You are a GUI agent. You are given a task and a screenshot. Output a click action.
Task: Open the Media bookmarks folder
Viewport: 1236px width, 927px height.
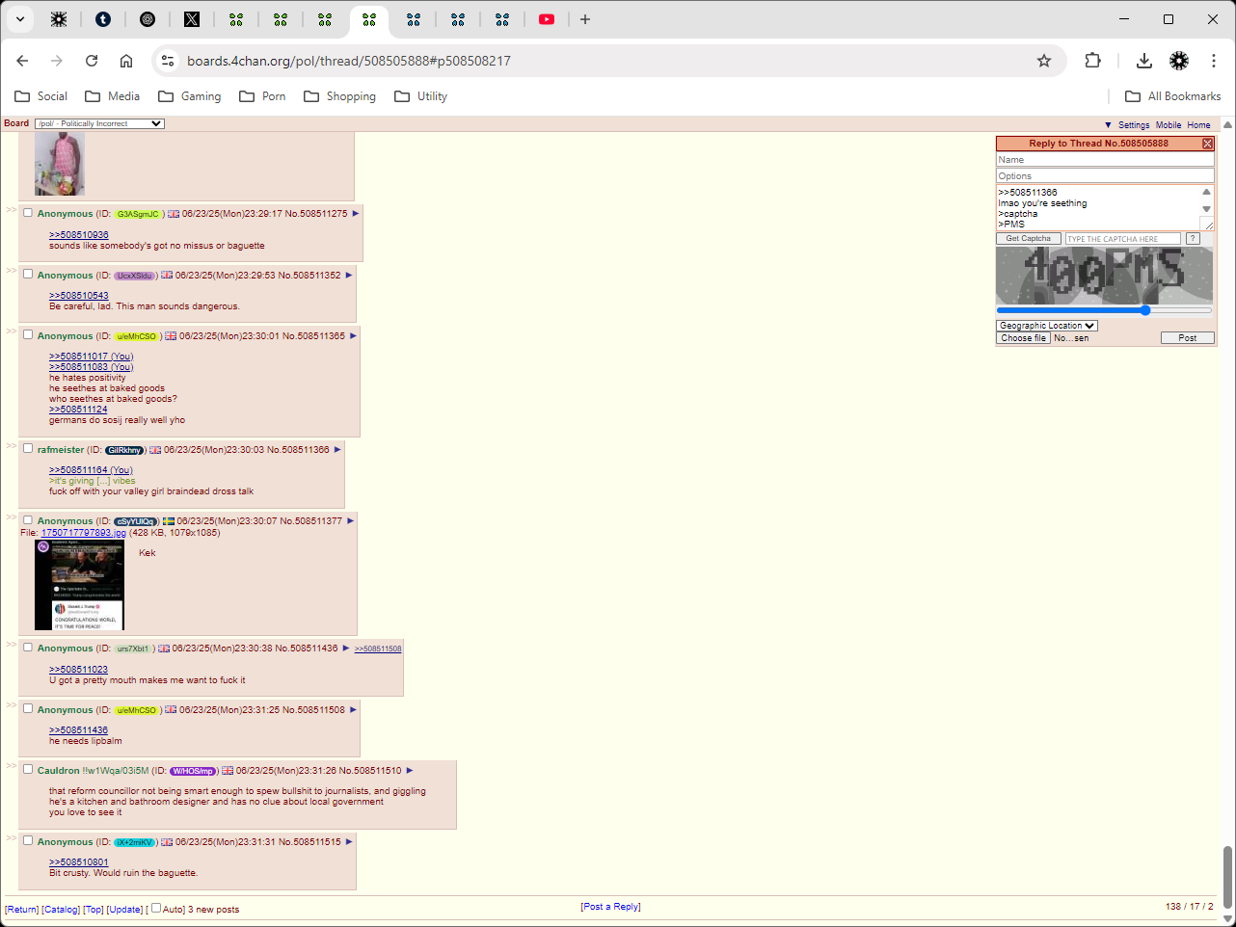112,96
